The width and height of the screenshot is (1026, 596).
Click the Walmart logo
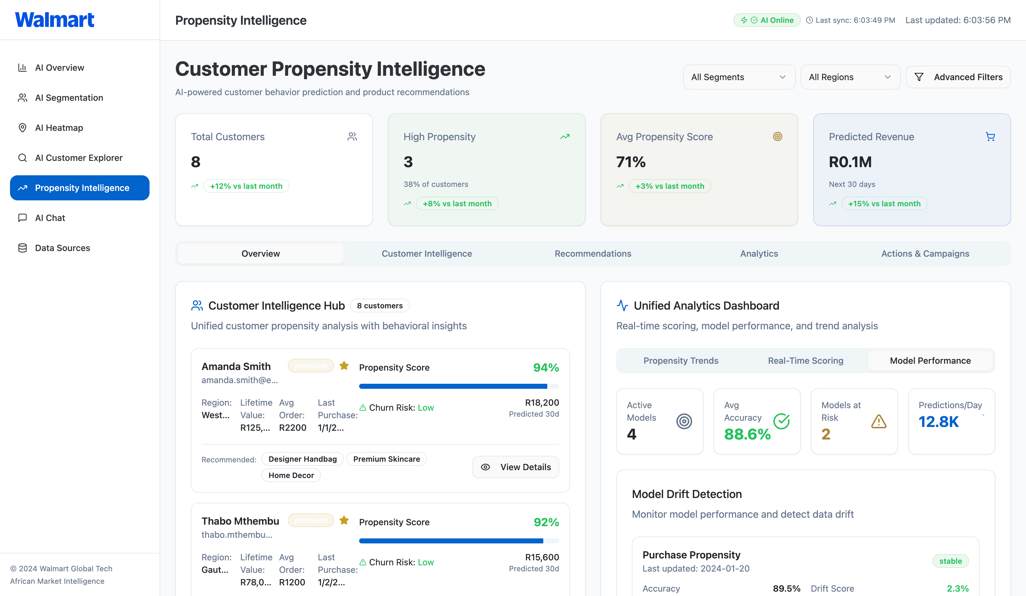tap(54, 19)
